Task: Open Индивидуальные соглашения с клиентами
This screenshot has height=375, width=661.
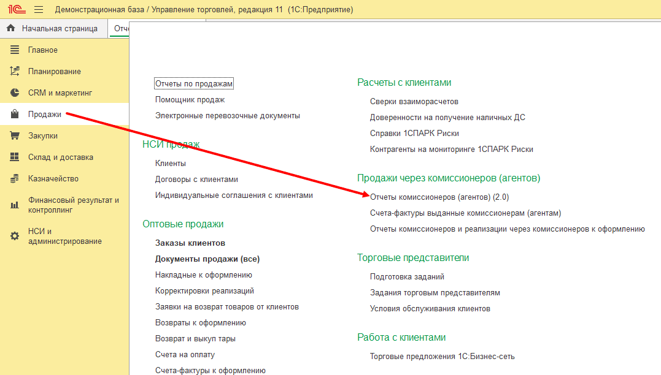Action: click(234, 195)
